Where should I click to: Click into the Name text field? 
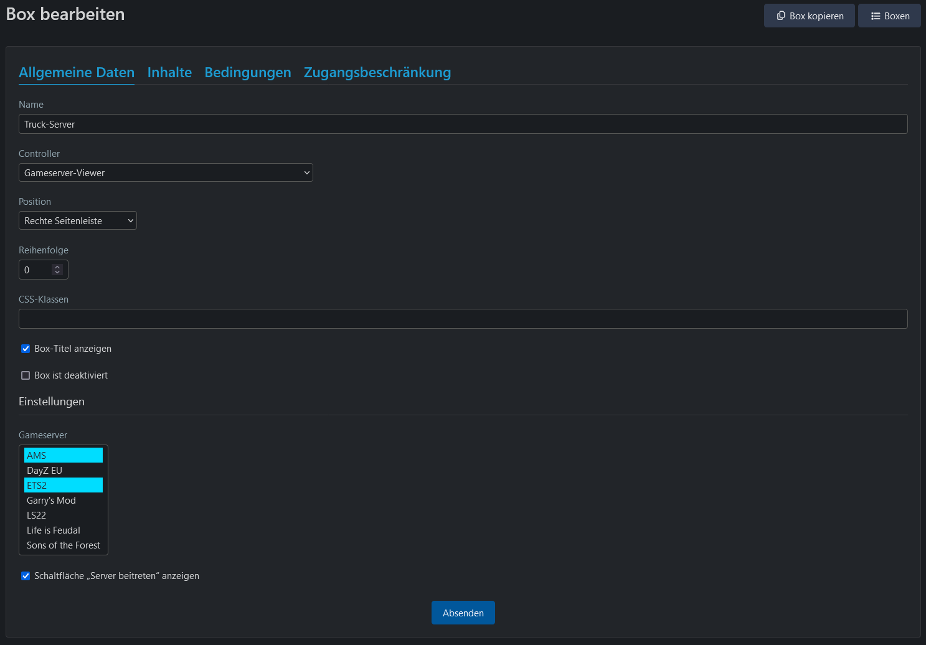tap(463, 124)
